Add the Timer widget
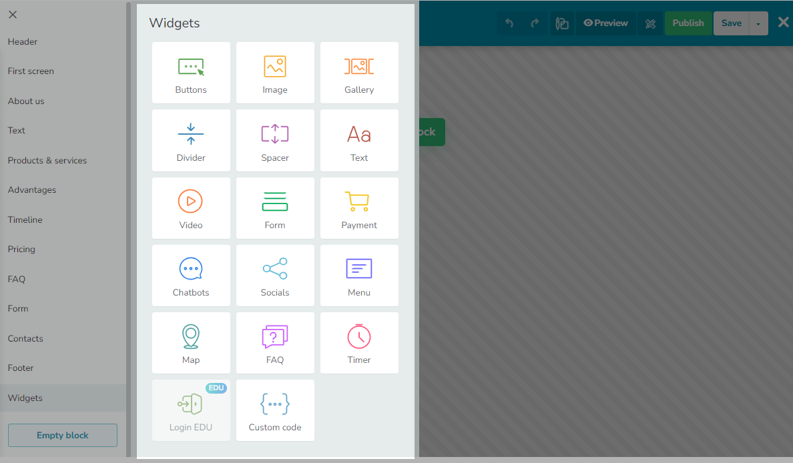793x463 pixels. pyautogui.click(x=359, y=343)
